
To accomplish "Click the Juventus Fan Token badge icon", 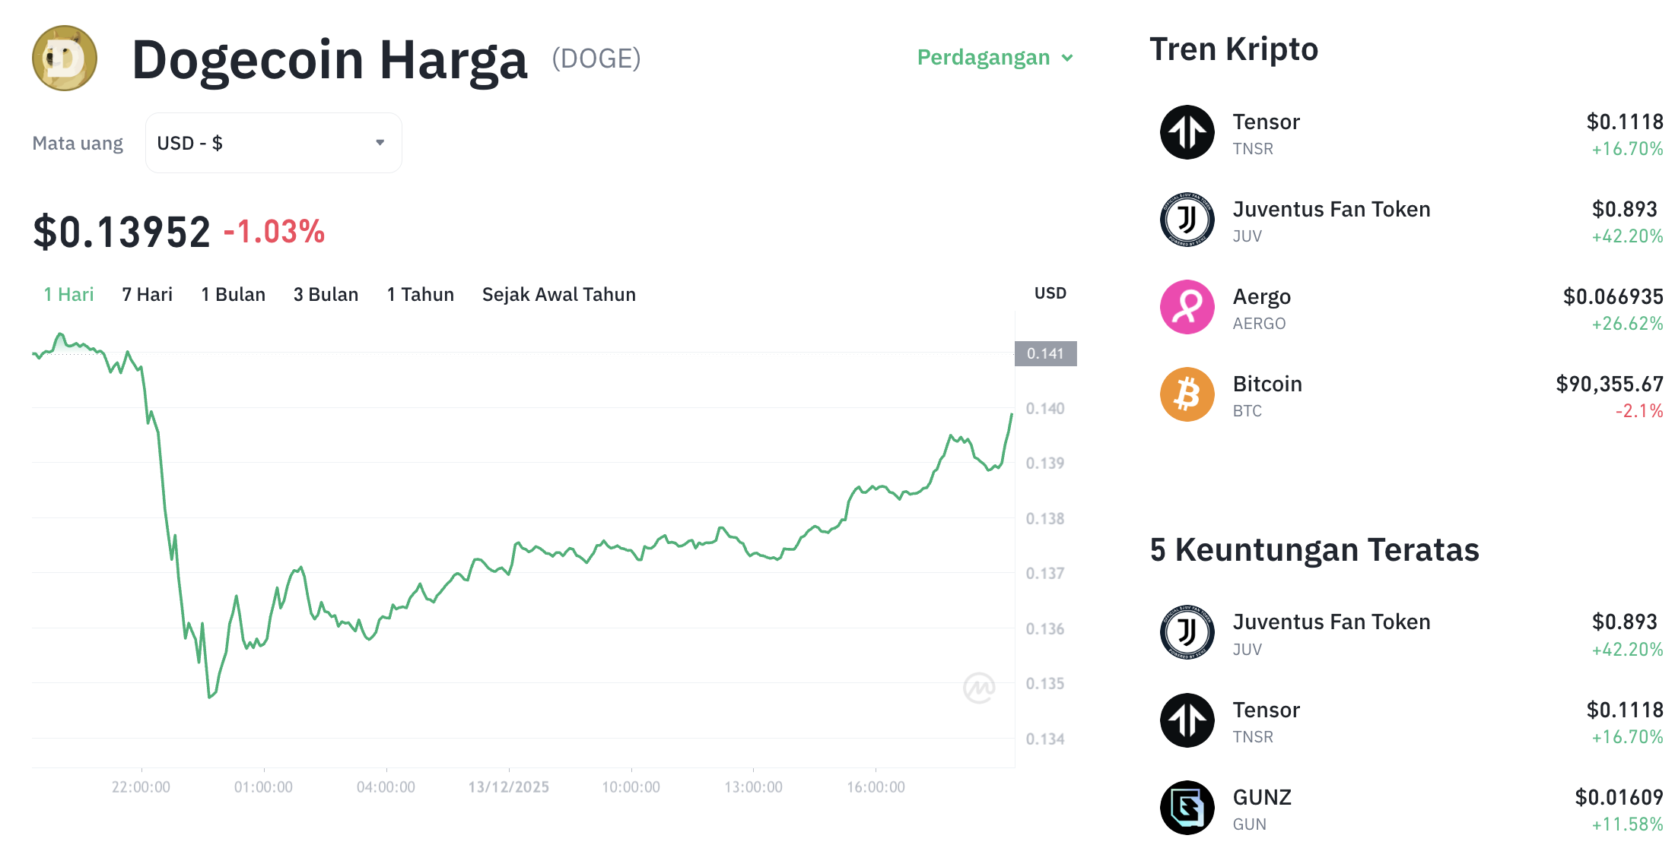I will click(1186, 220).
